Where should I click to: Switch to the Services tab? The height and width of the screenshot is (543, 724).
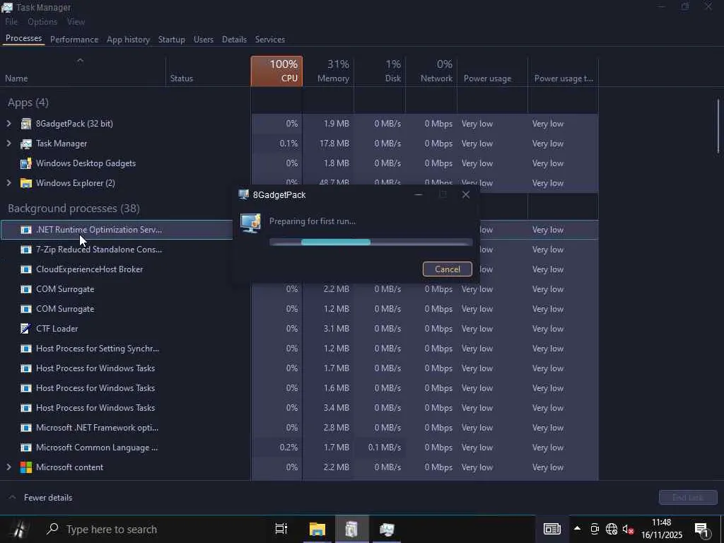pos(269,40)
